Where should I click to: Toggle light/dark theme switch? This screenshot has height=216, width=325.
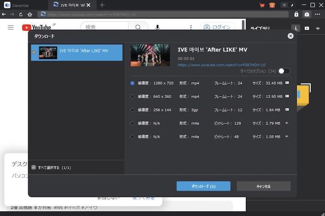click(x=288, y=5)
